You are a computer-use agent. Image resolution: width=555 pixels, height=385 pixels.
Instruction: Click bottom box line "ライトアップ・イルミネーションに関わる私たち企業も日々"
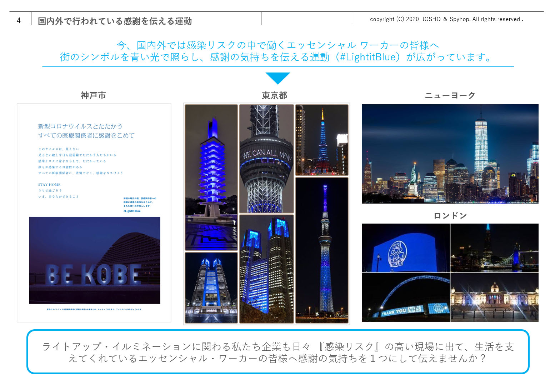pyautogui.click(x=176, y=346)
